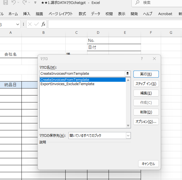The image size is (182, 180).
Task: Click the formula bar cancel X icon
Action: (30, 24)
